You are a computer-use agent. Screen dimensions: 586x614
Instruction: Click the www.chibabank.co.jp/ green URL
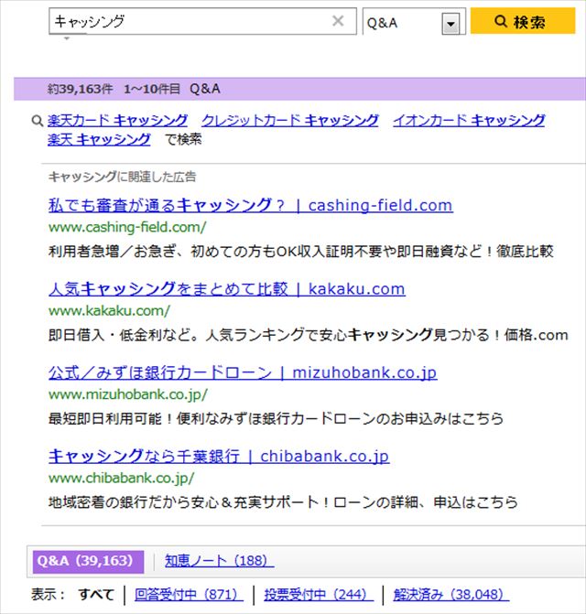[x=121, y=479]
